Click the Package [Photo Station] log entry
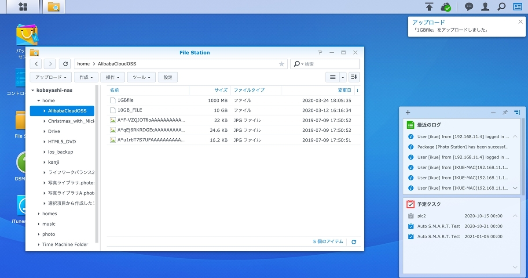528x278 pixels. [458, 147]
